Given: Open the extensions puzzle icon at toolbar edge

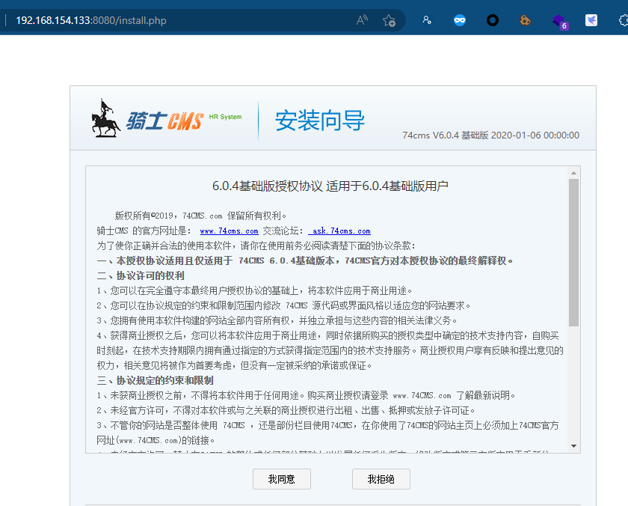Looking at the screenshot, I should tap(624, 20).
